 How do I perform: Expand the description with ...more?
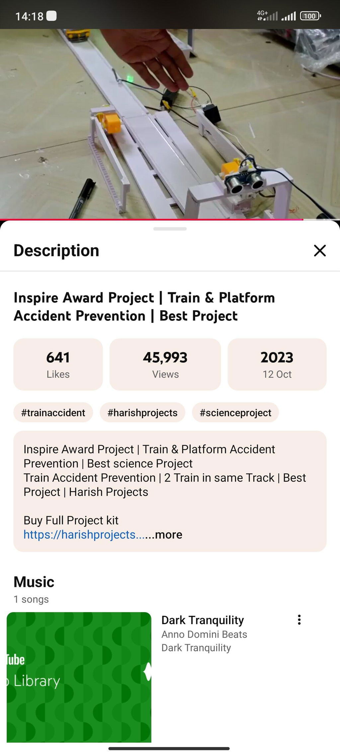pyautogui.click(x=168, y=534)
